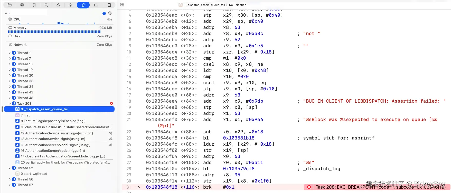The width and height of the screenshot is (451, 193).
Task: Collapse Task 208 disclosure arrow
Action: (10, 103)
